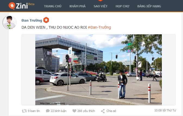The image size is (183, 116).
Task: Click the heart like icon
Action: [74, 111]
